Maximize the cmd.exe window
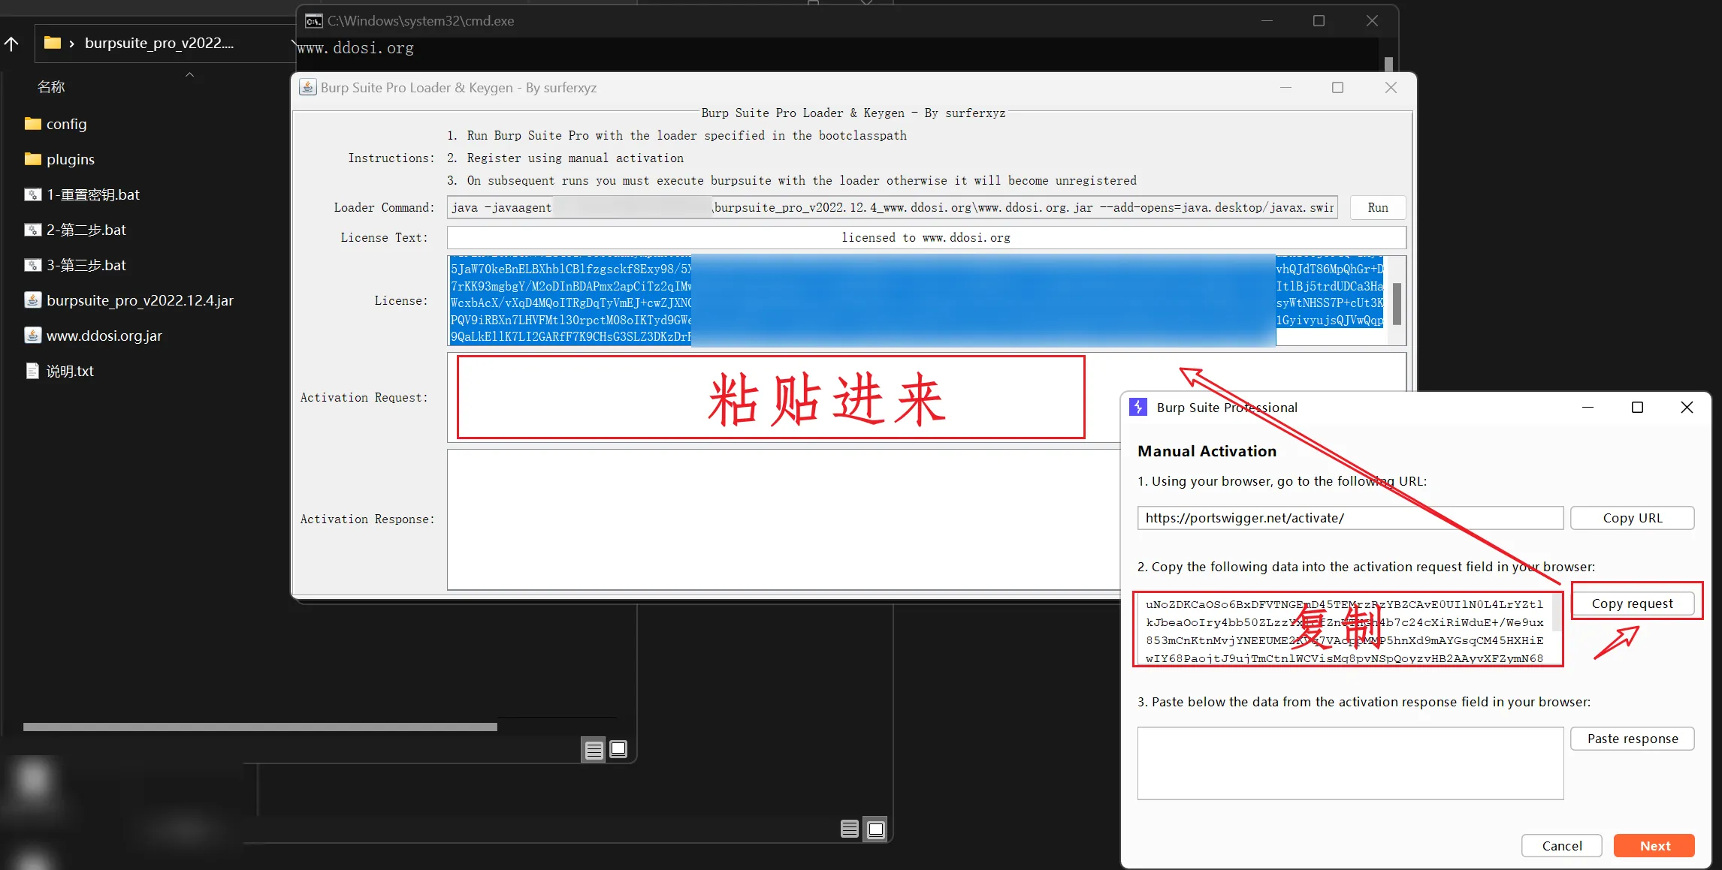This screenshot has height=870, width=1722. coord(1319,21)
